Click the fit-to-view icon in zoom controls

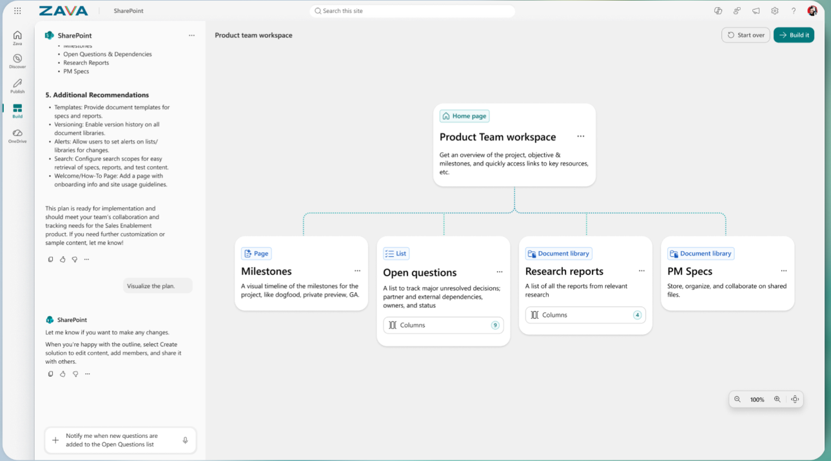pyautogui.click(x=795, y=399)
